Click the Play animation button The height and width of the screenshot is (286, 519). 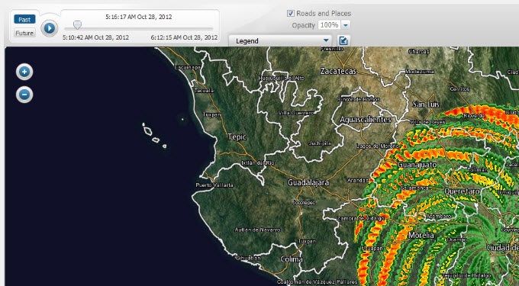tap(50, 28)
